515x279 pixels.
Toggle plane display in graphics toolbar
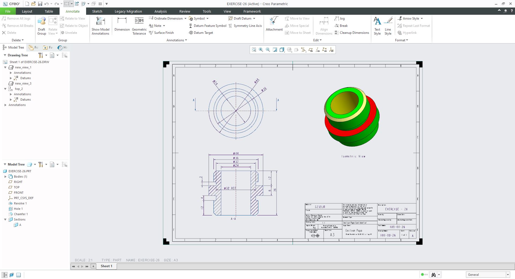tap(310, 50)
